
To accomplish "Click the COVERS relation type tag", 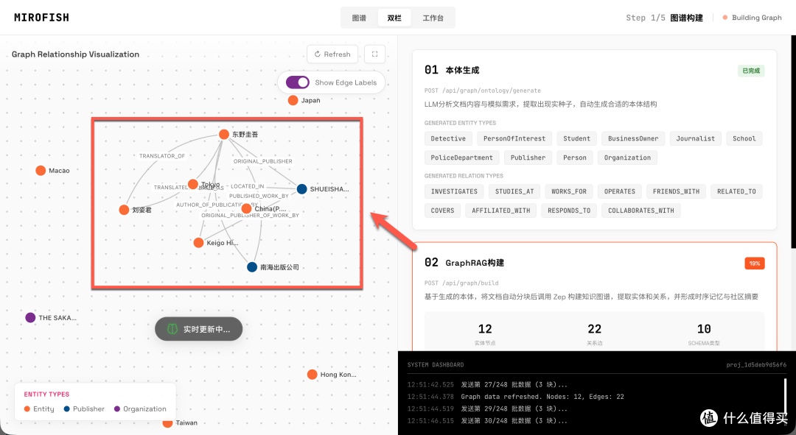I will [x=443, y=211].
